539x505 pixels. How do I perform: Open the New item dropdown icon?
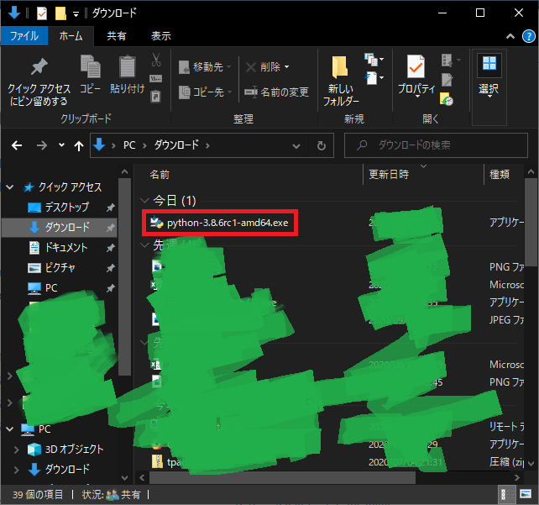374,60
